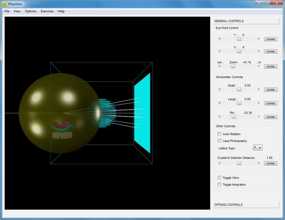Click the Detector Distance slider right arrow
Screen dimensions: 285x220
click(x=259, y=163)
